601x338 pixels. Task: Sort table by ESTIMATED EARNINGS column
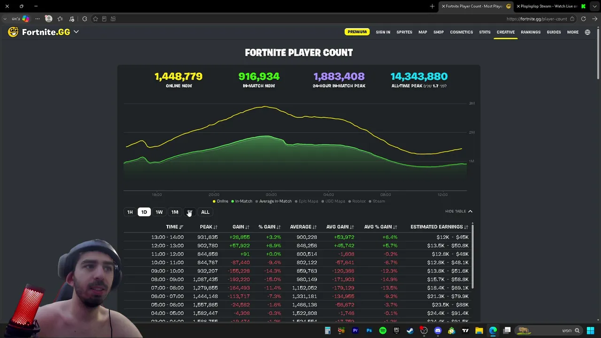pos(439,227)
